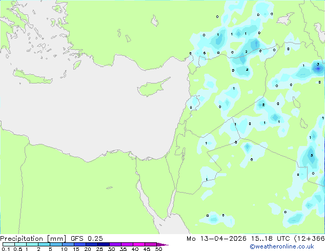Click the above-50 mm legend arrow tip
Image resolution: width=325 pixels, height=251 pixels.
click(x=162, y=244)
